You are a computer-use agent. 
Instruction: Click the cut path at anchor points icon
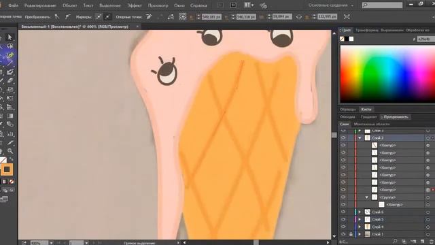171,17
